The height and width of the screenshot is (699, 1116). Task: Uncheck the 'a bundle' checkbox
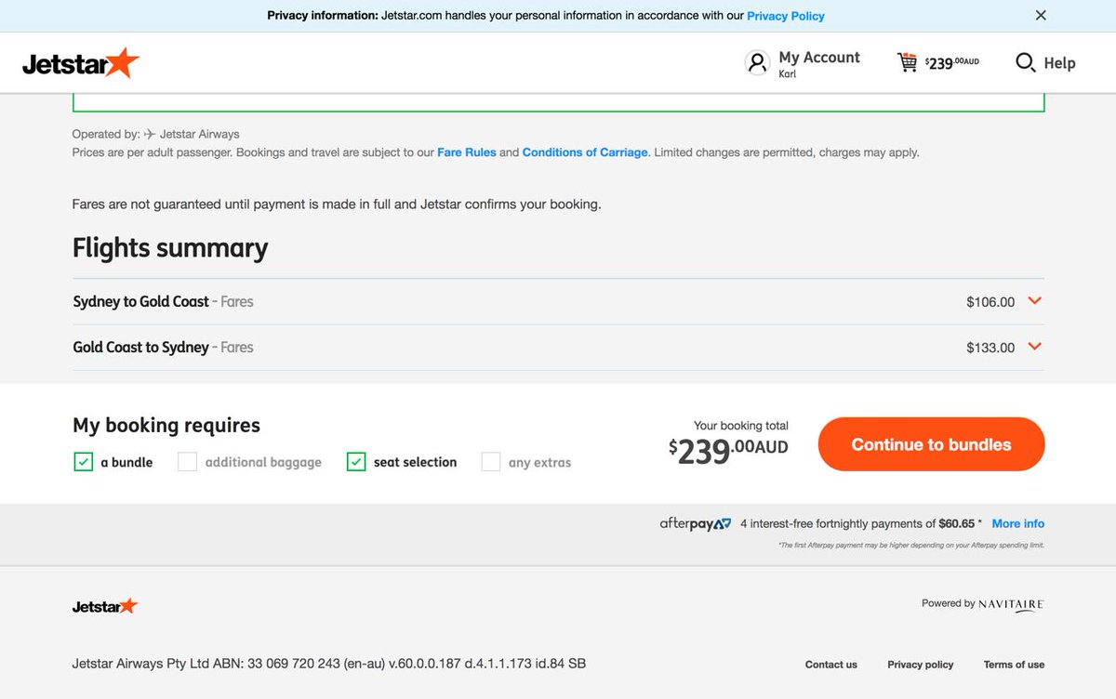tap(83, 461)
